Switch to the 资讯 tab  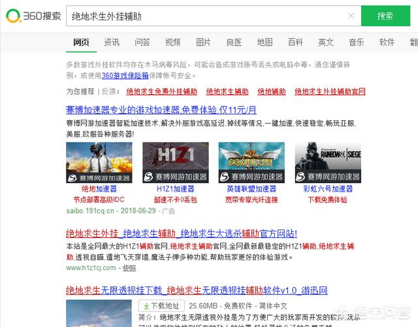pyautogui.click(x=112, y=42)
